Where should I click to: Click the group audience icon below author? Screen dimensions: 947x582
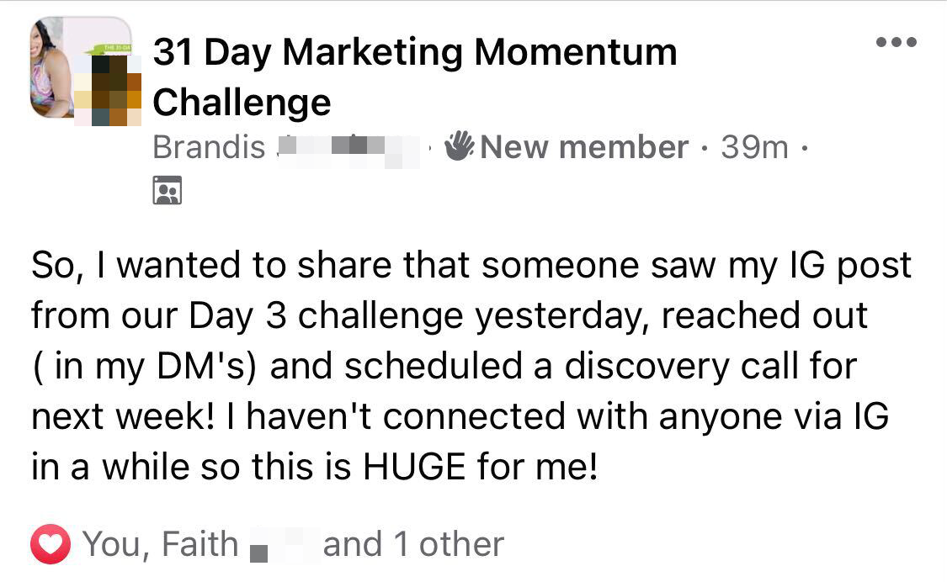pos(168,190)
